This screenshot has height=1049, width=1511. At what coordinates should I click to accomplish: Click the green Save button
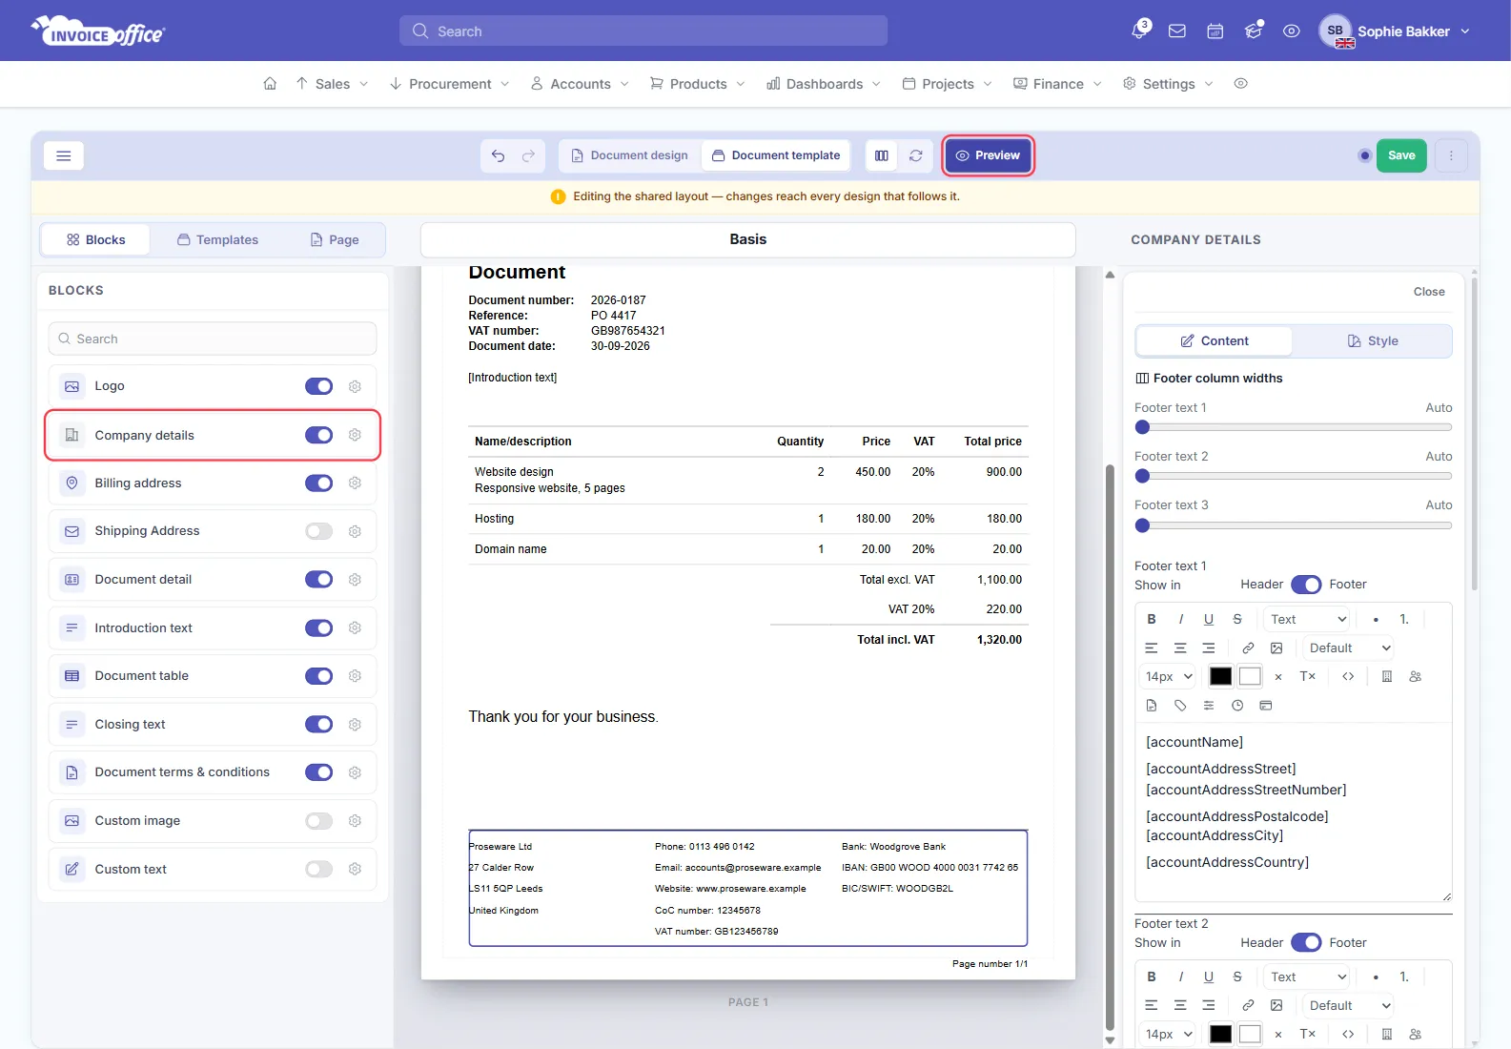coord(1401,155)
